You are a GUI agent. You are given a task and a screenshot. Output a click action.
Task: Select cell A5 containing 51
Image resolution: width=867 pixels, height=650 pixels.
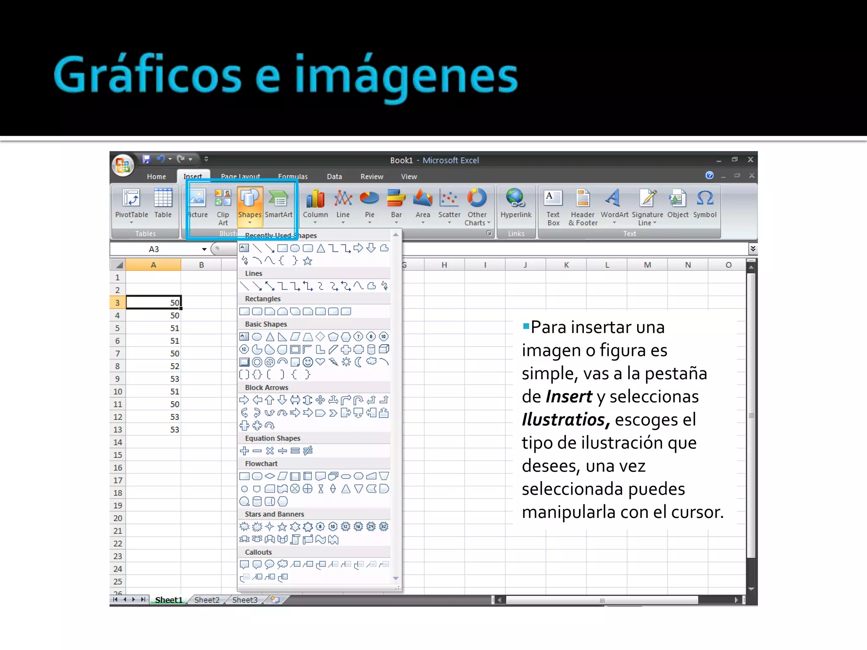(153, 328)
